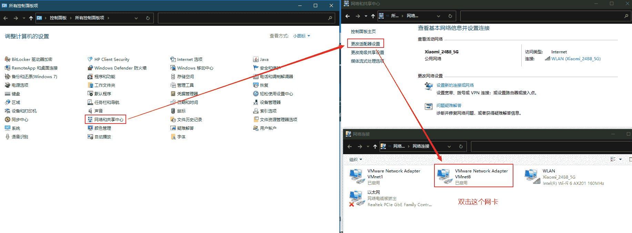The height and width of the screenshot is (233, 632).
Task: Open view options dropdown in 网络连接 toolbar
Action: [620, 159]
